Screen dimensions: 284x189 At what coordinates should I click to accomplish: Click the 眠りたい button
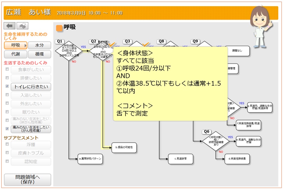[31, 112]
